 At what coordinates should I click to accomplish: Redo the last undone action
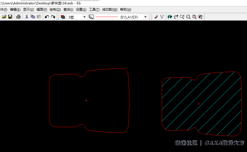(53, 17)
